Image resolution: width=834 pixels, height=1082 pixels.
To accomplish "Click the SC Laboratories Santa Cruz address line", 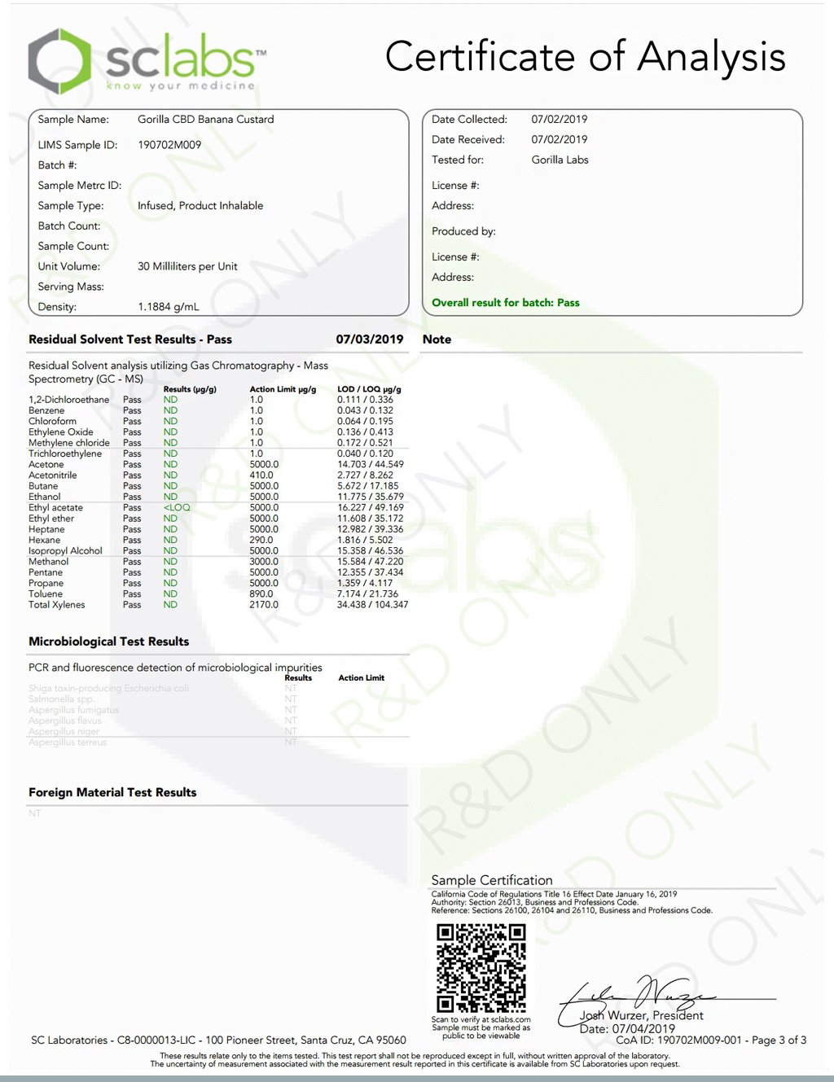I will click(x=218, y=1040).
